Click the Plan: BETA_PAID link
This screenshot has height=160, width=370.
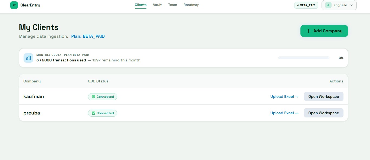tap(88, 36)
